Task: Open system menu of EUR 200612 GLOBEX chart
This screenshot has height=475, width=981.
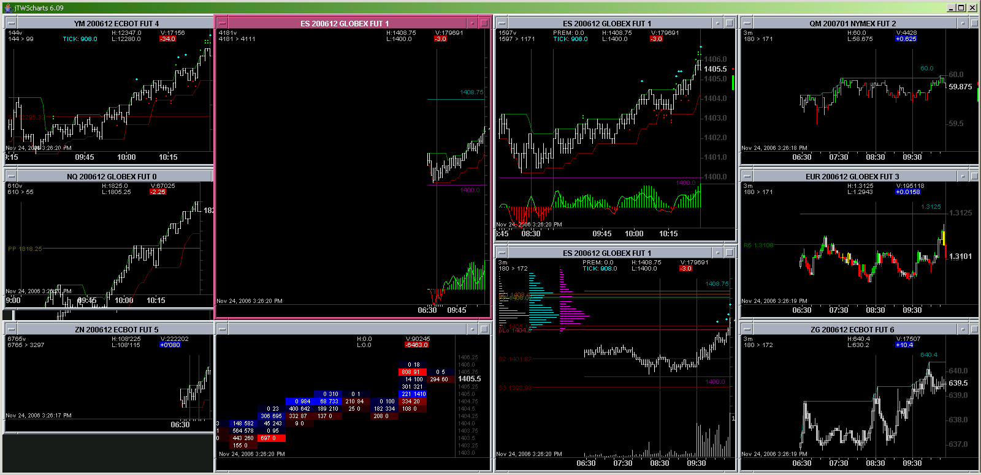Action: click(x=747, y=176)
